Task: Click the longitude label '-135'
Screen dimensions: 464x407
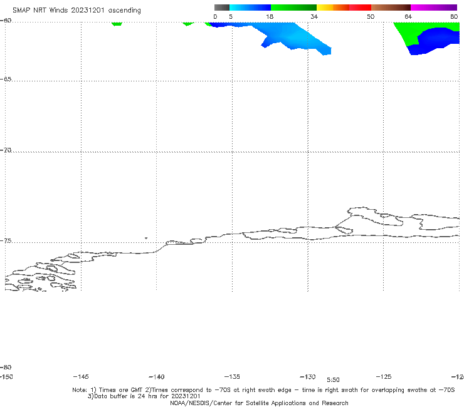Action: (232, 377)
